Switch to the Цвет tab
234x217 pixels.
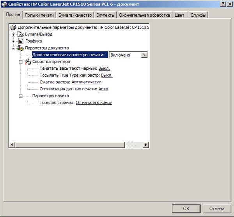[x=179, y=15]
